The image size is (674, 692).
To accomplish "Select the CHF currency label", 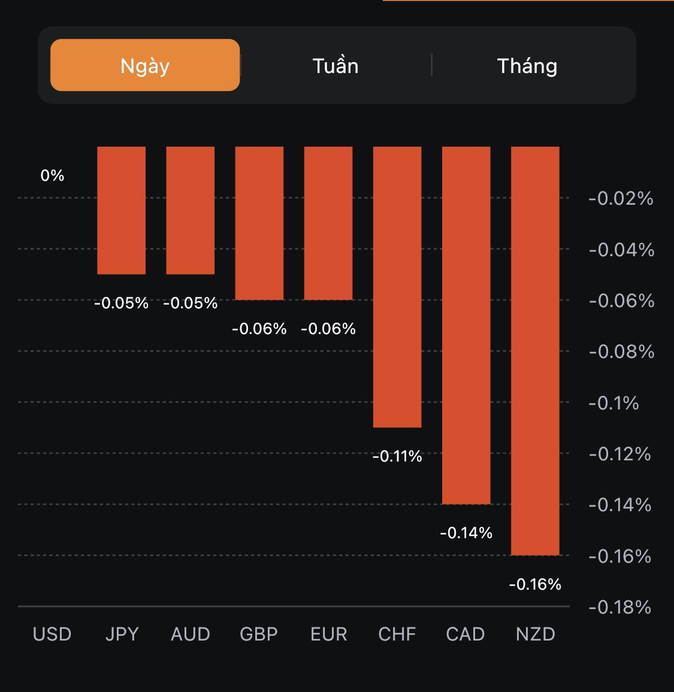I will pos(397,634).
